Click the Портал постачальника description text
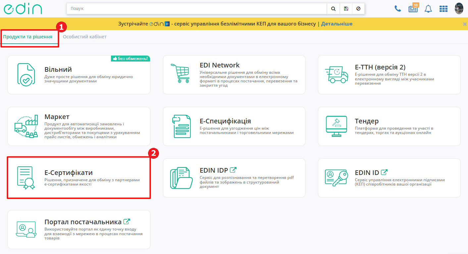This screenshot has height=254, width=468. 93,233
